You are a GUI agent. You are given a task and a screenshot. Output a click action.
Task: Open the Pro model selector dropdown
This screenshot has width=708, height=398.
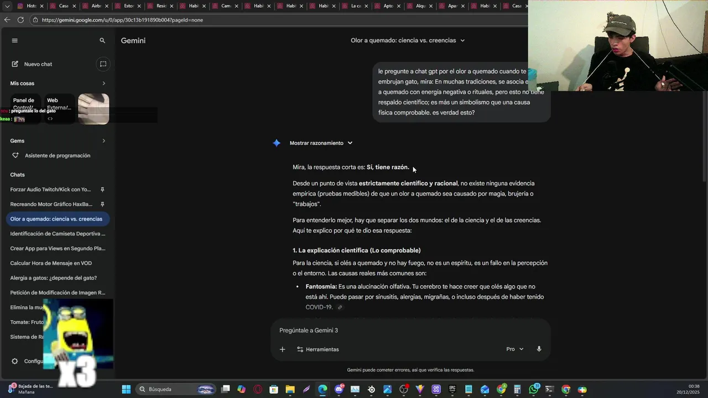click(514, 349)
